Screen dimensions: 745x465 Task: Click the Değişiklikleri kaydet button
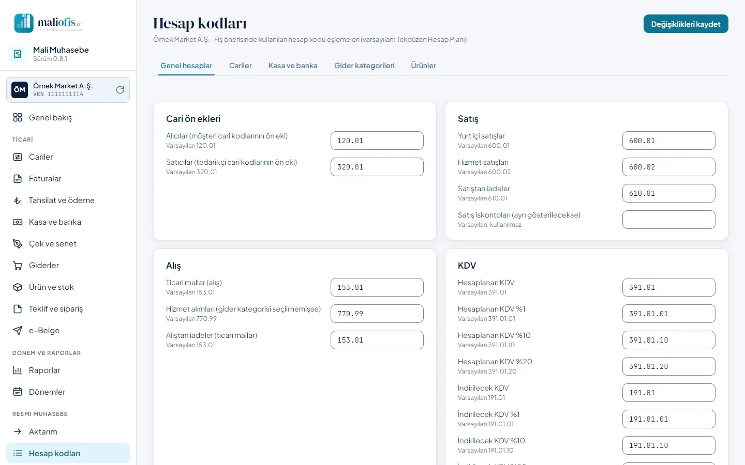[x=686, y=24]
